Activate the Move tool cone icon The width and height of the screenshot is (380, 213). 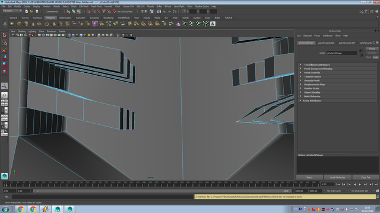(4, 57)
